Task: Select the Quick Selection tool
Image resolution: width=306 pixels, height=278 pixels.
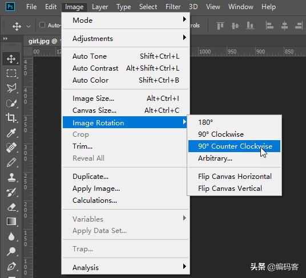Action: click(11, 103)
